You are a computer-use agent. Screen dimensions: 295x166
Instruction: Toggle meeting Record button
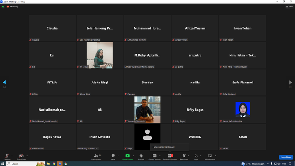point(141,157)
